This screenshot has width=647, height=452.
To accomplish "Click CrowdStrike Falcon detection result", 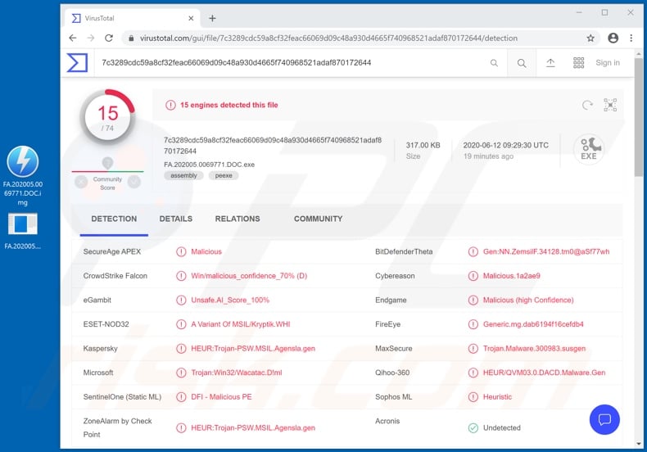I will click(249, 276).
